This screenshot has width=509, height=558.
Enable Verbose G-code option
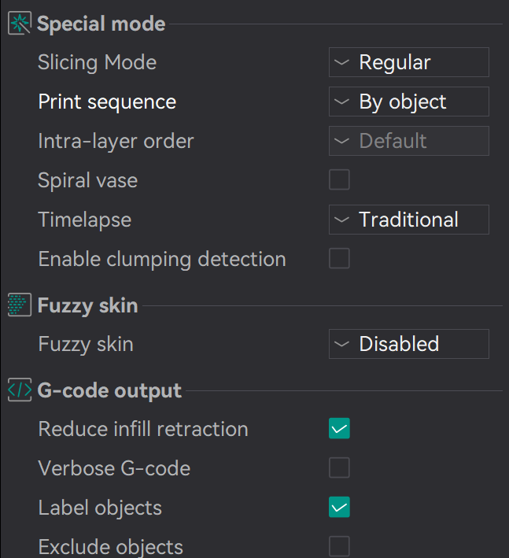pos(339,468)
